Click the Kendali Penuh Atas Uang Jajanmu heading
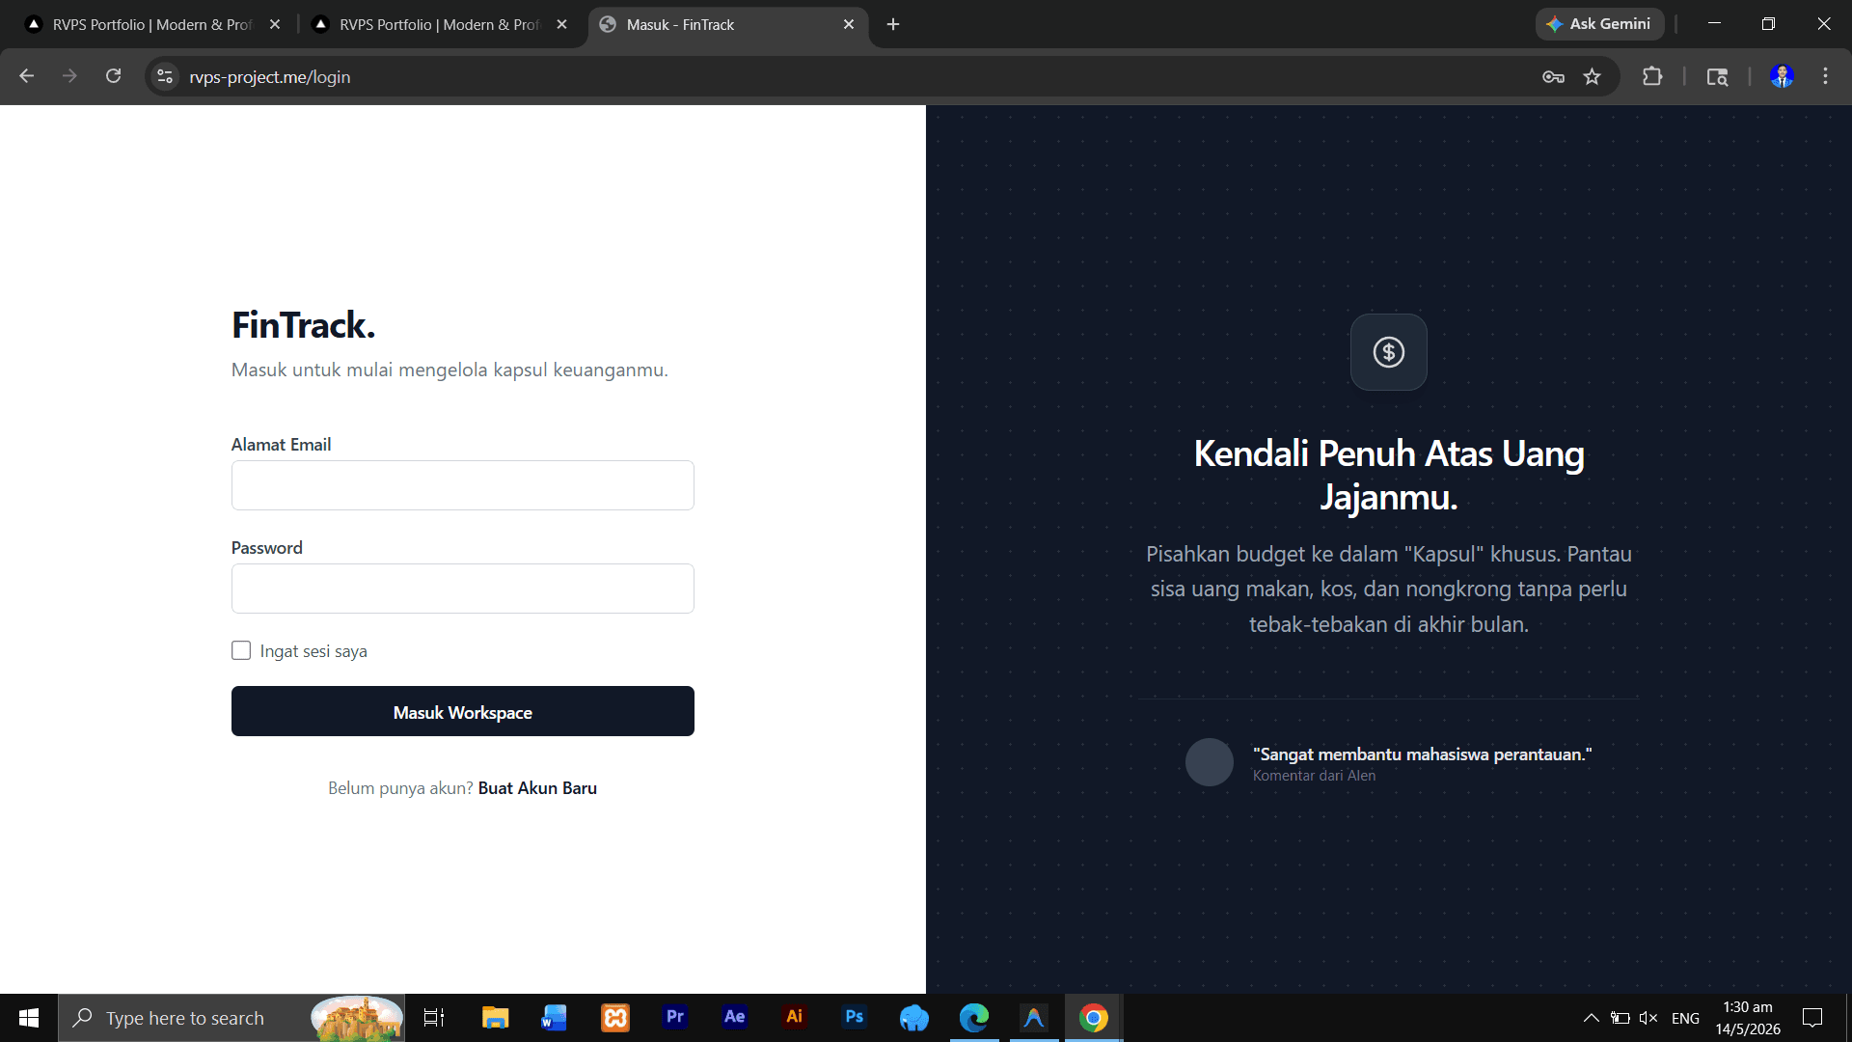The image size is (1852, 1042). coord(1389,476)
